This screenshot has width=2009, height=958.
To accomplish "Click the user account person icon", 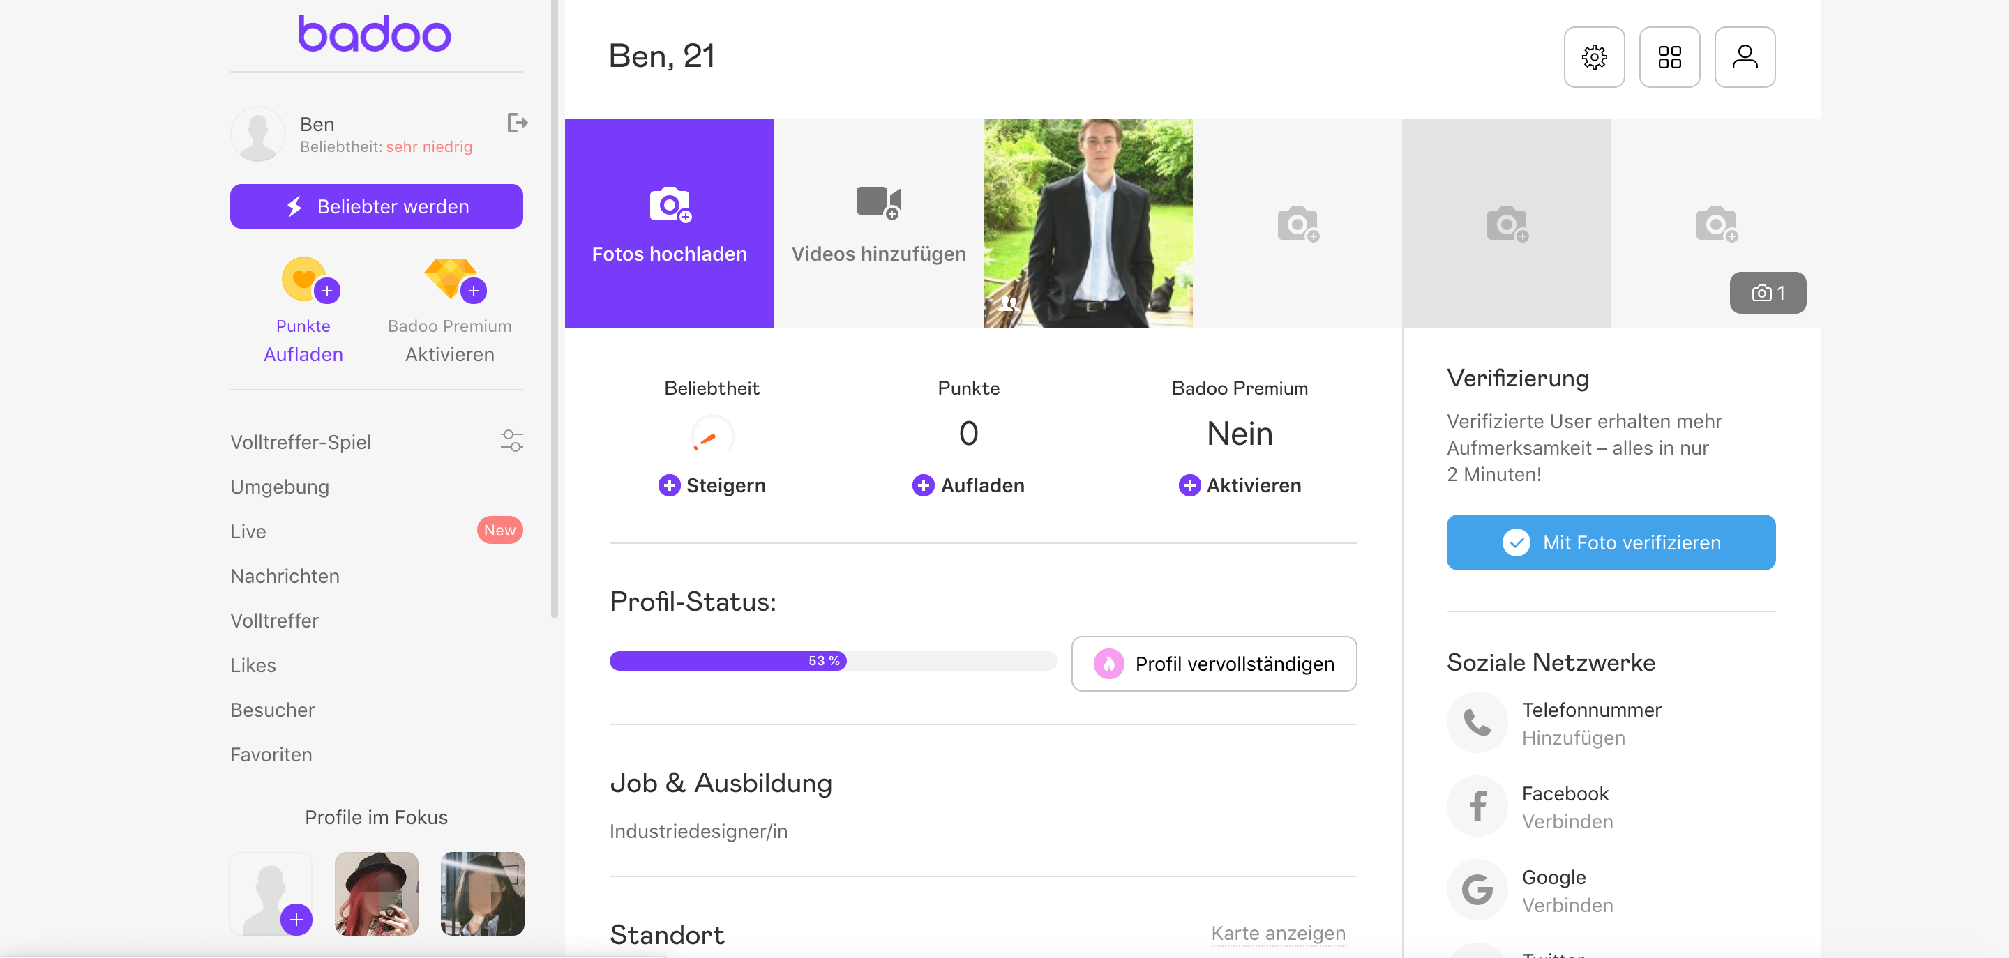I will pyautogui.click(x=1746, y=56).
